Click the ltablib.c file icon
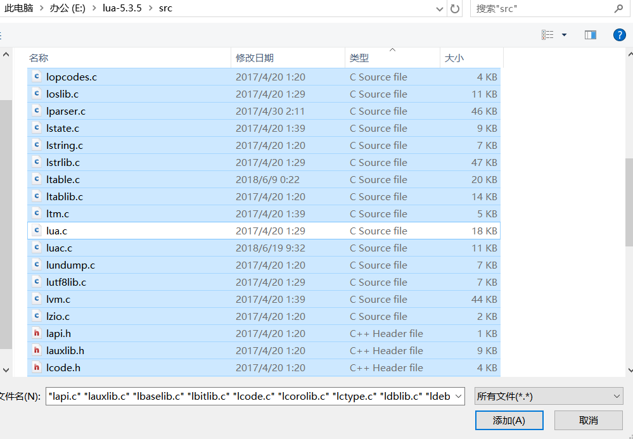This screenshot has height=439, width=633. [x=37, y=196]
